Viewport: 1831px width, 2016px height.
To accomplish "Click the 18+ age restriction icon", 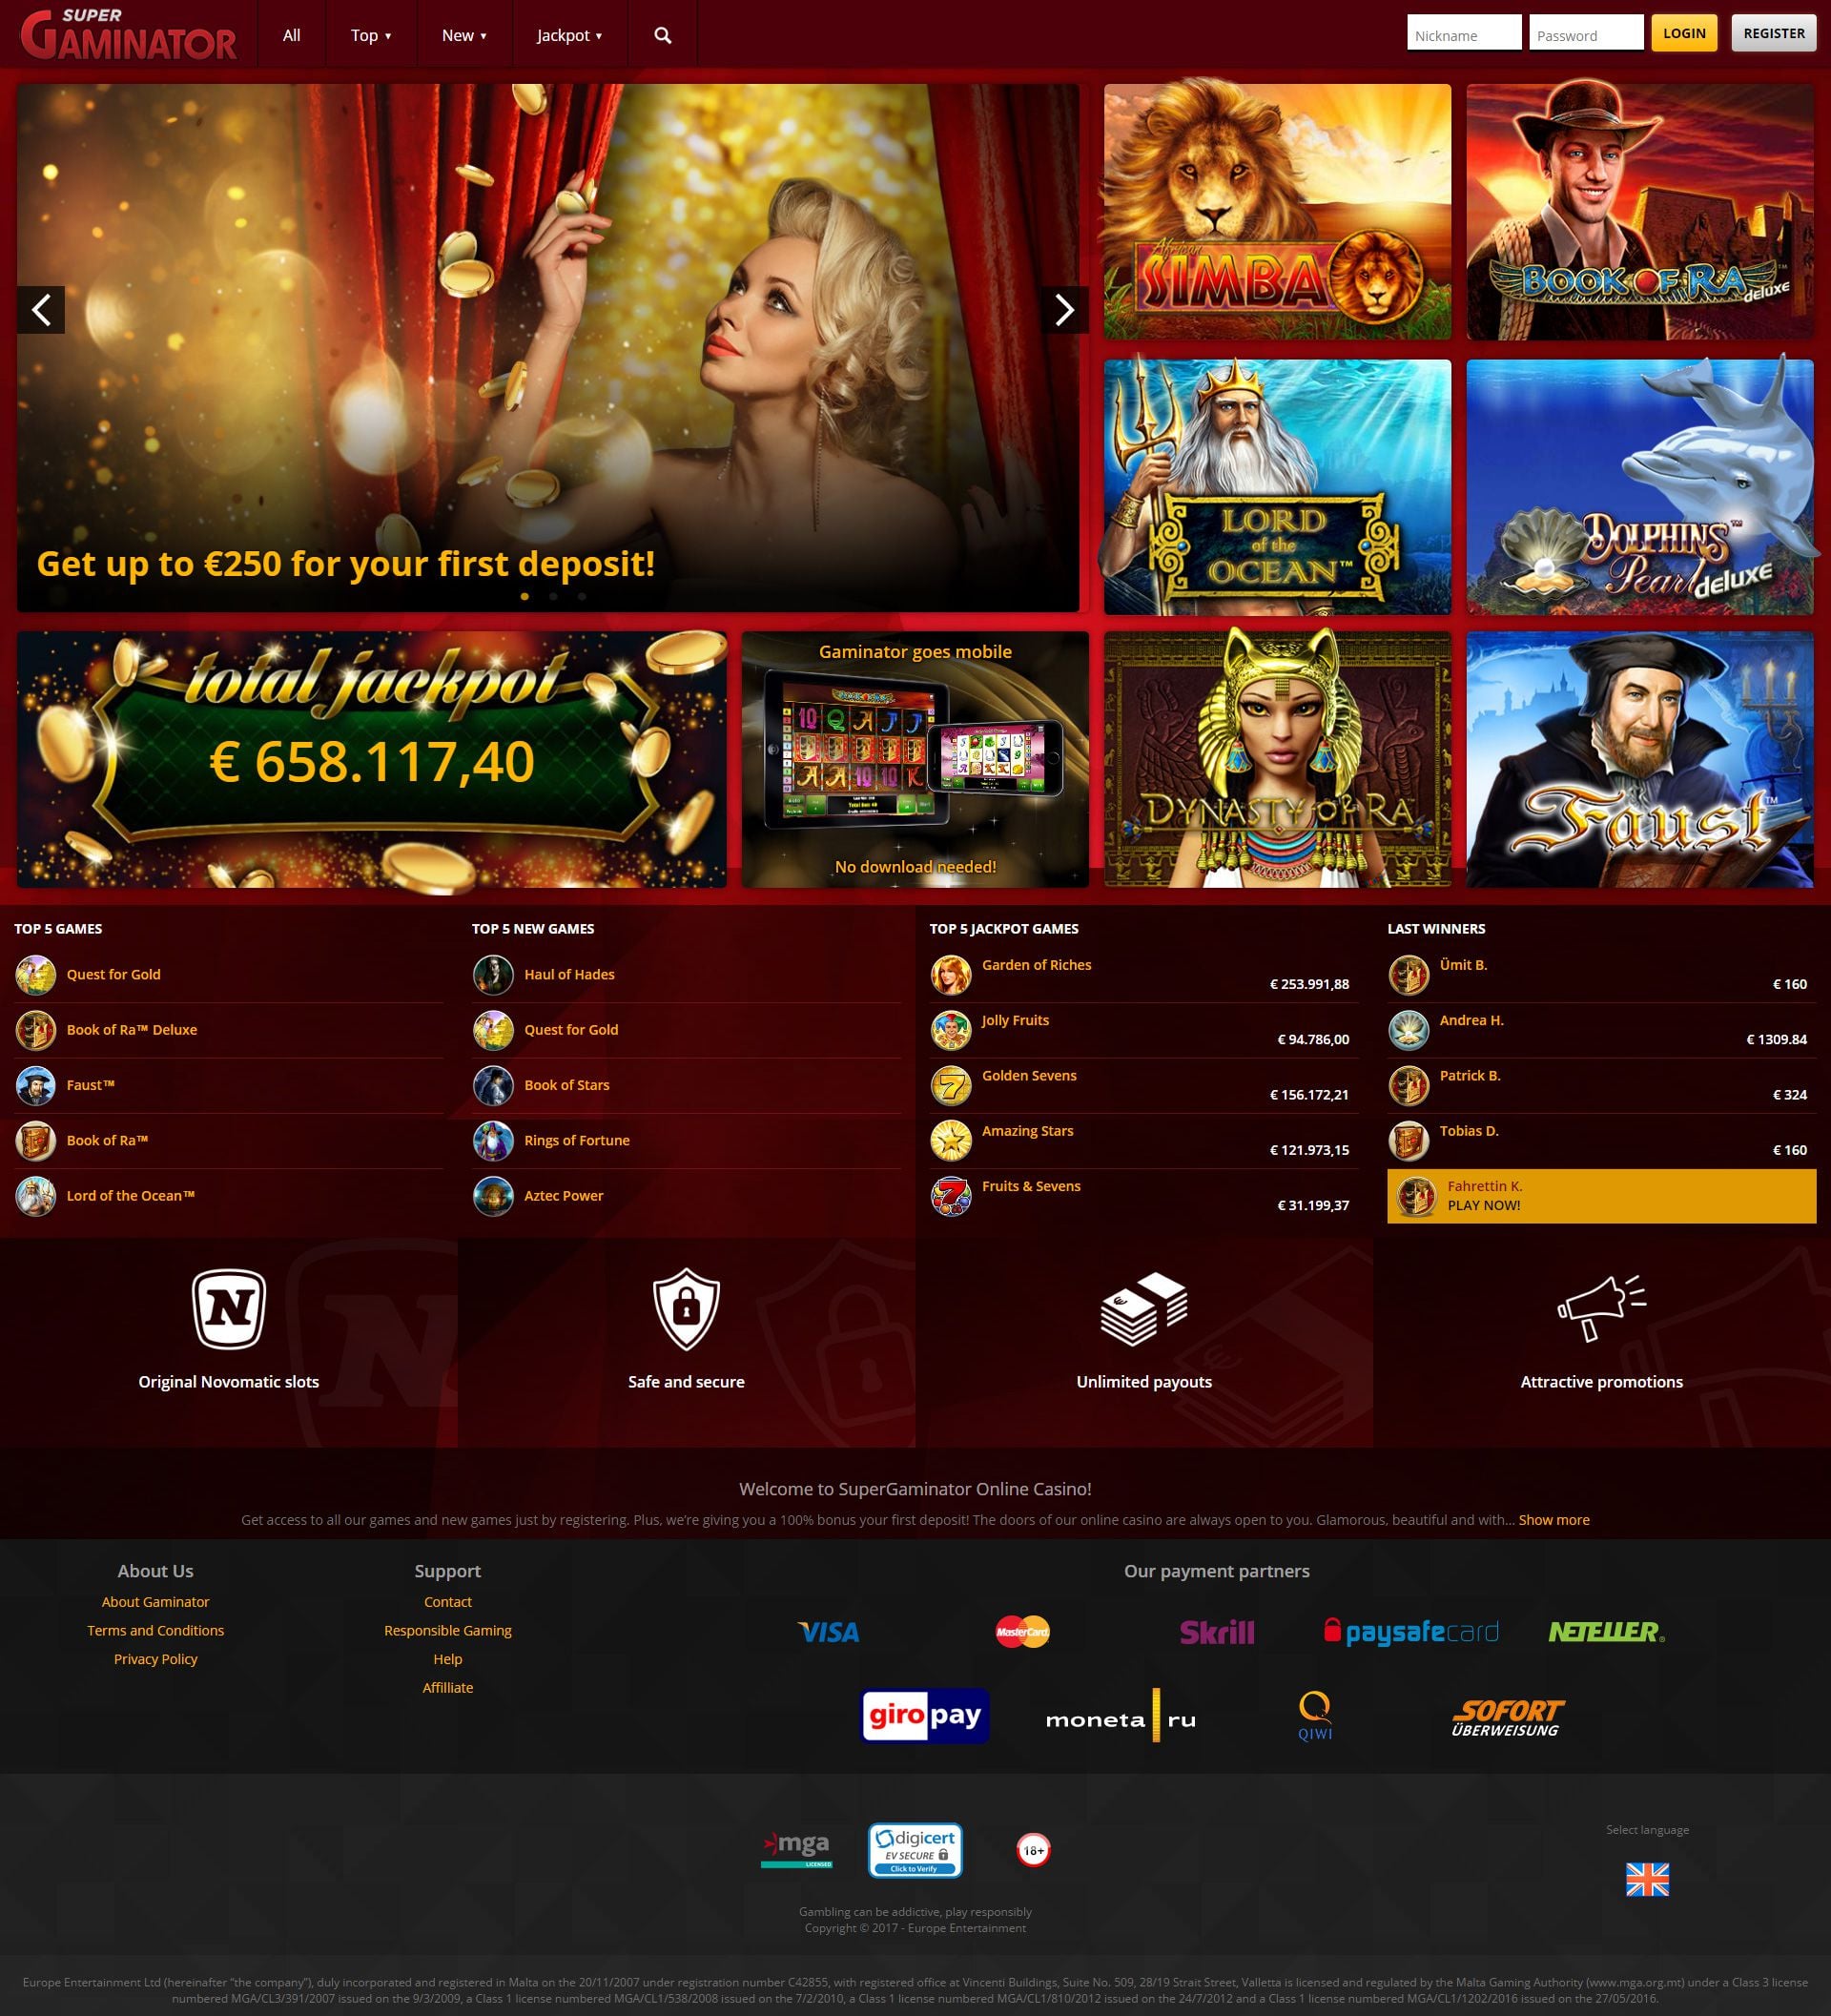I will point(1033,1850).
